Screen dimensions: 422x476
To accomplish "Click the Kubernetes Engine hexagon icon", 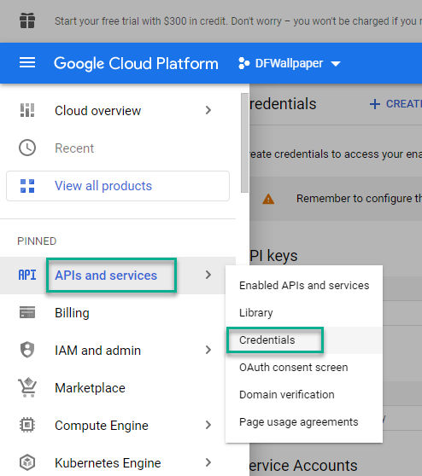I will tap(27, 462).
